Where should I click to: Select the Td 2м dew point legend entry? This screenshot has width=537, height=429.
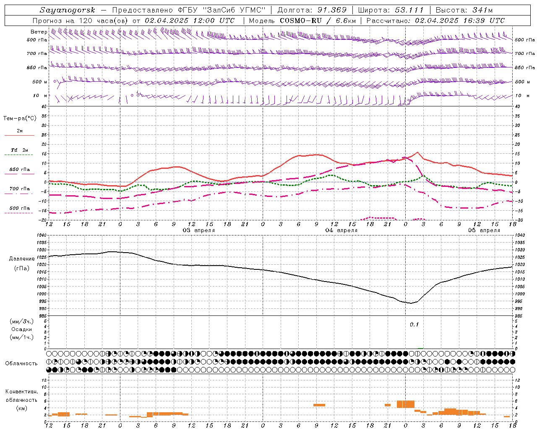[x=19, y=152]
